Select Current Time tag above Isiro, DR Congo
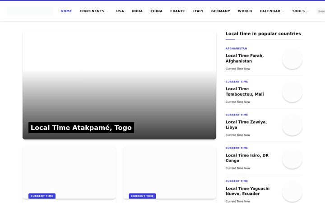The height and width of the screenshot is (203, 325). [x=237, y=148]
